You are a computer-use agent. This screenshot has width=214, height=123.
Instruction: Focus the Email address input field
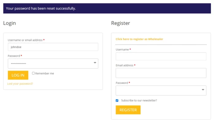point(161,73)
